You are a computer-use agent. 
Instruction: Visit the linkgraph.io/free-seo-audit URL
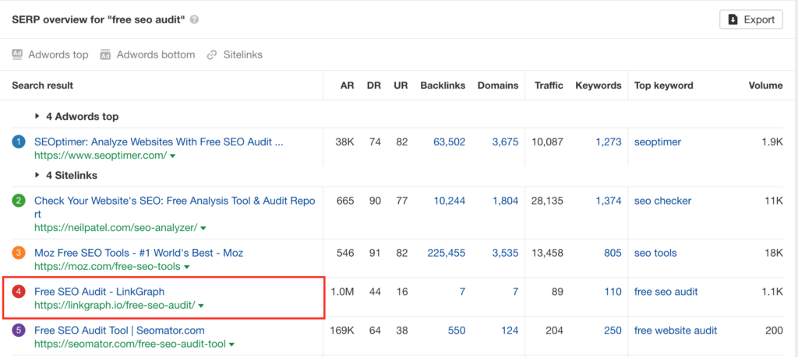[115, 305]
